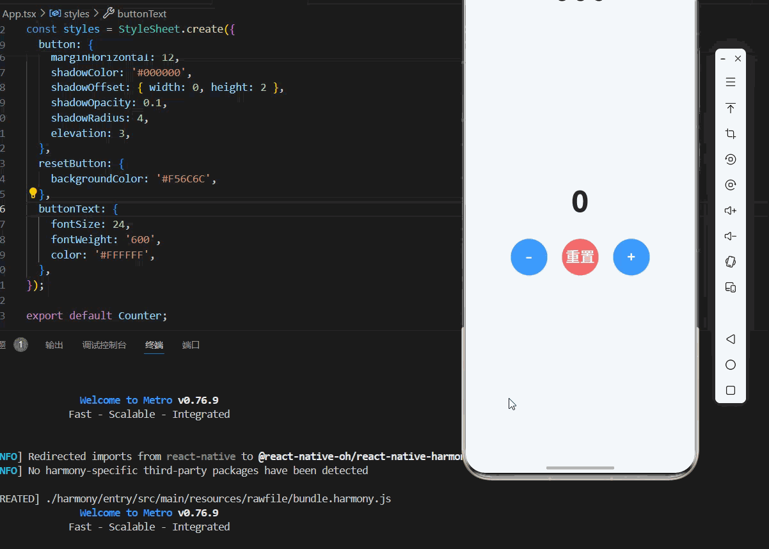This screenshot has width=769, height=549.
Task: Click the counter value 0 in the app
Action: pos(580,202)
